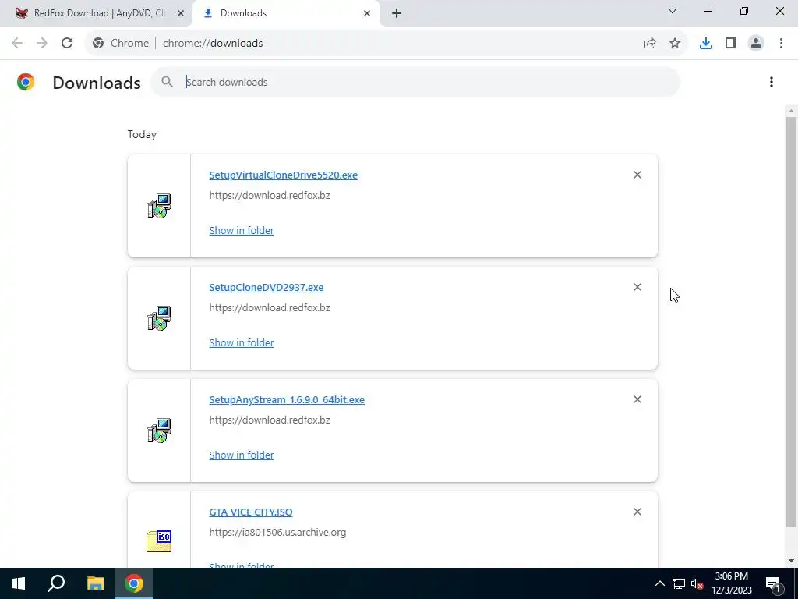Click the download.redfox.bz URL under SetupAnyStream

coord(270,420)
